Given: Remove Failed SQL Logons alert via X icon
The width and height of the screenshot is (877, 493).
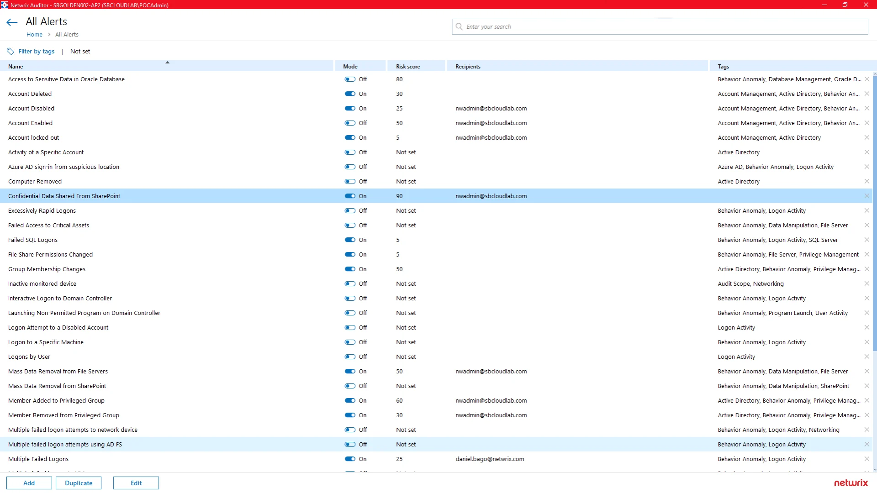Looking at the screenshot, I should click(x=866, y=240).
